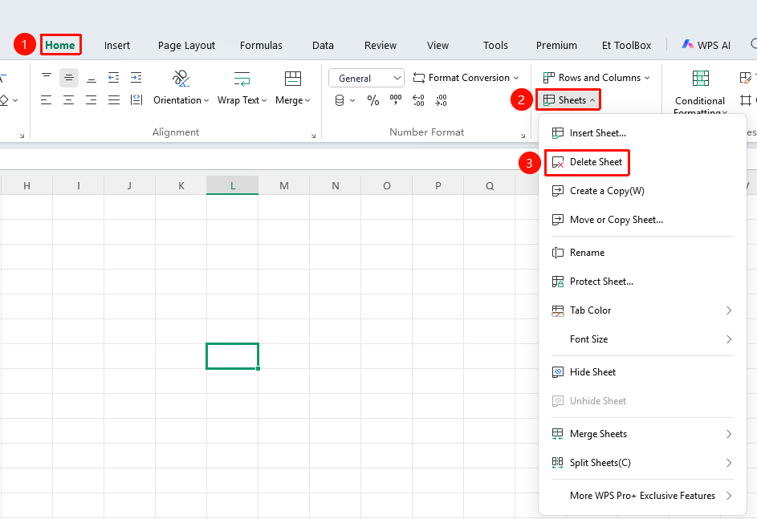Center text horizontally
757x519 pixels.
pos(69,99)
